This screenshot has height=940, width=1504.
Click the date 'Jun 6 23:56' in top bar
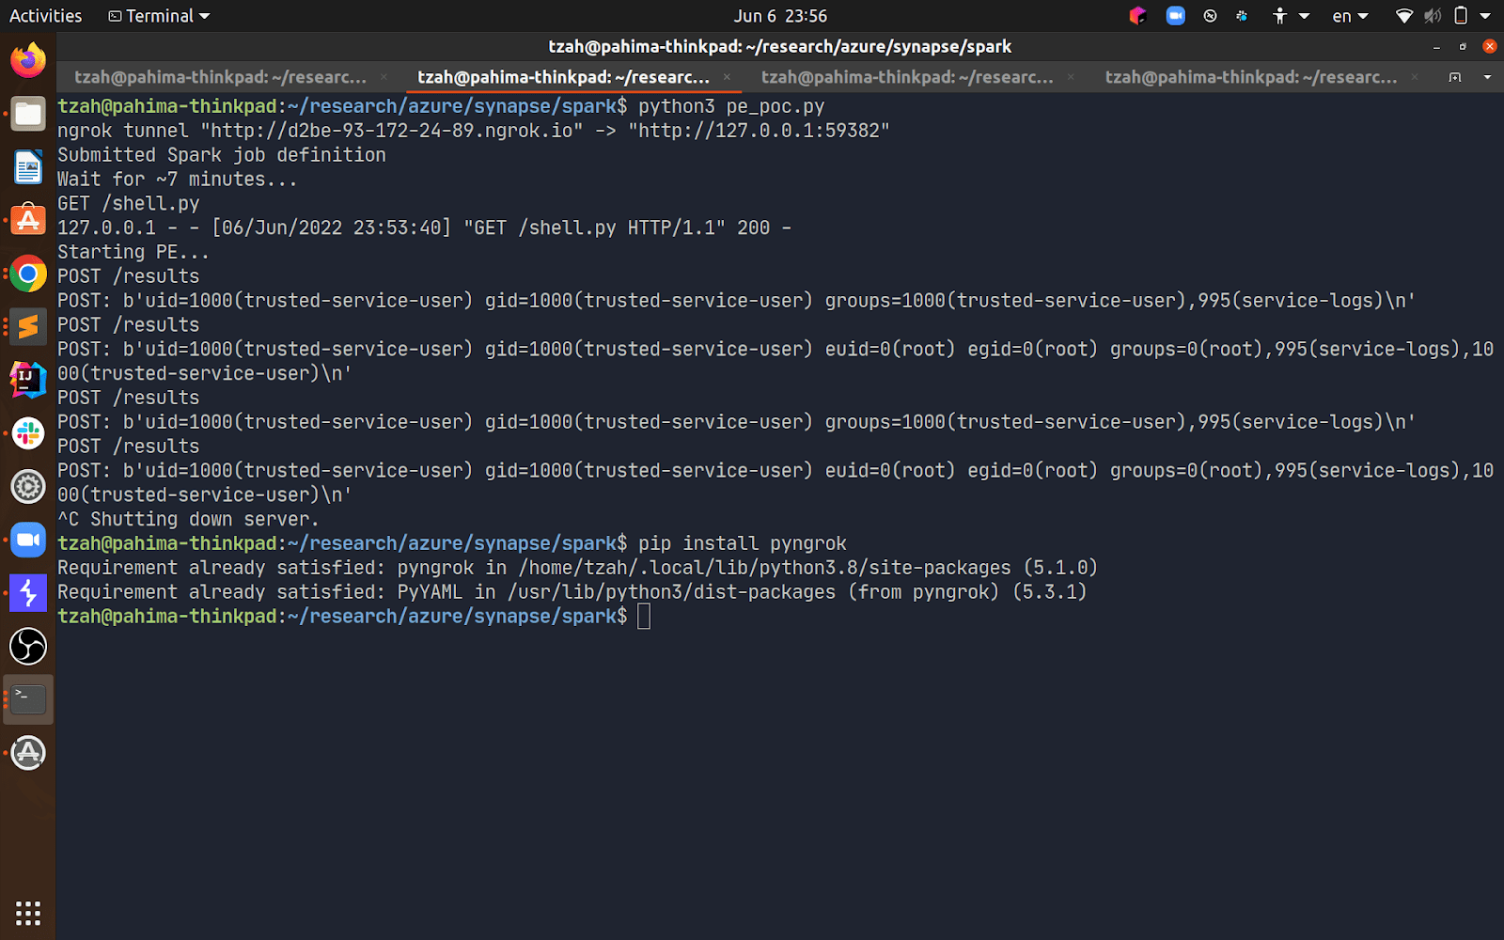[x=779, y=16]
